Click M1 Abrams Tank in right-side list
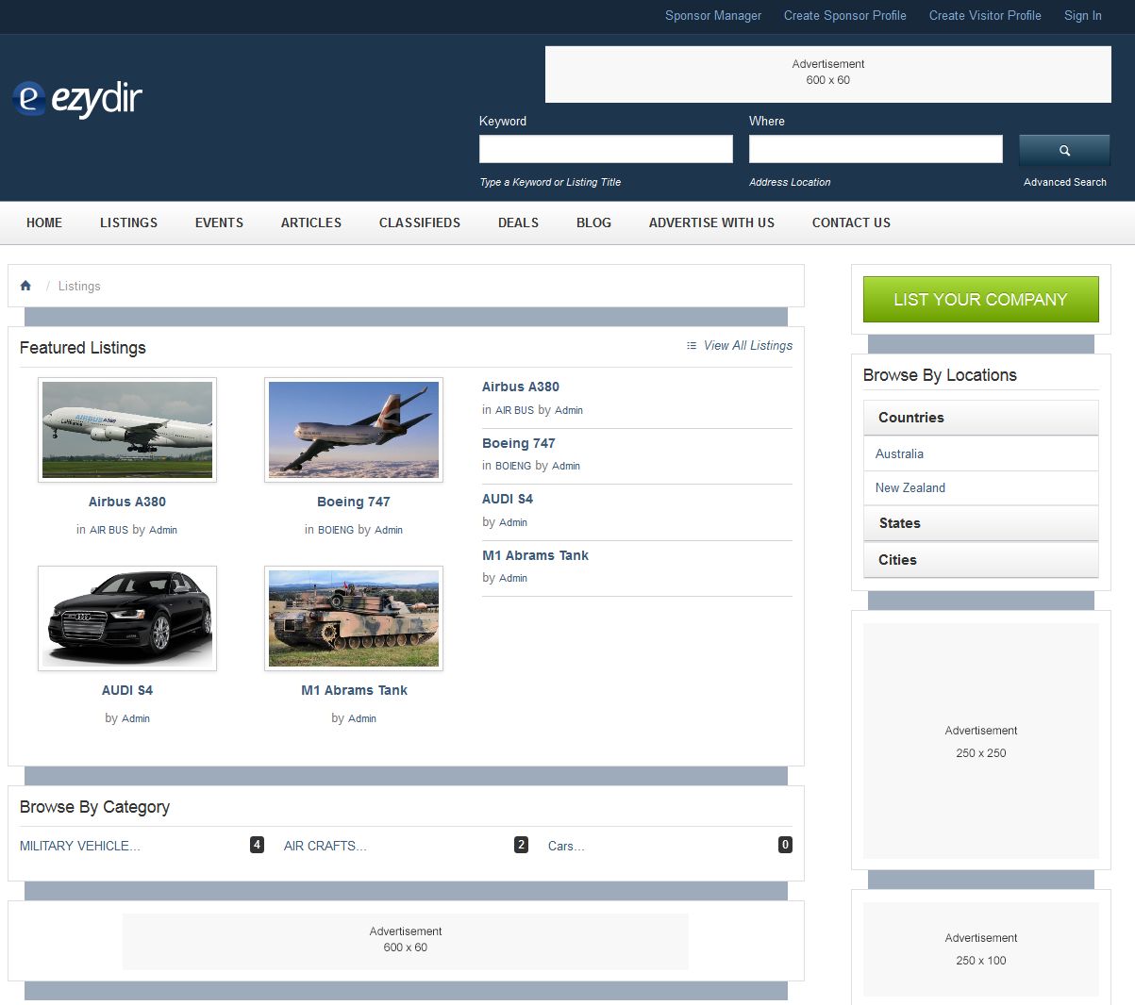The image size is (1135, 1005). click(x=535, y=555)
